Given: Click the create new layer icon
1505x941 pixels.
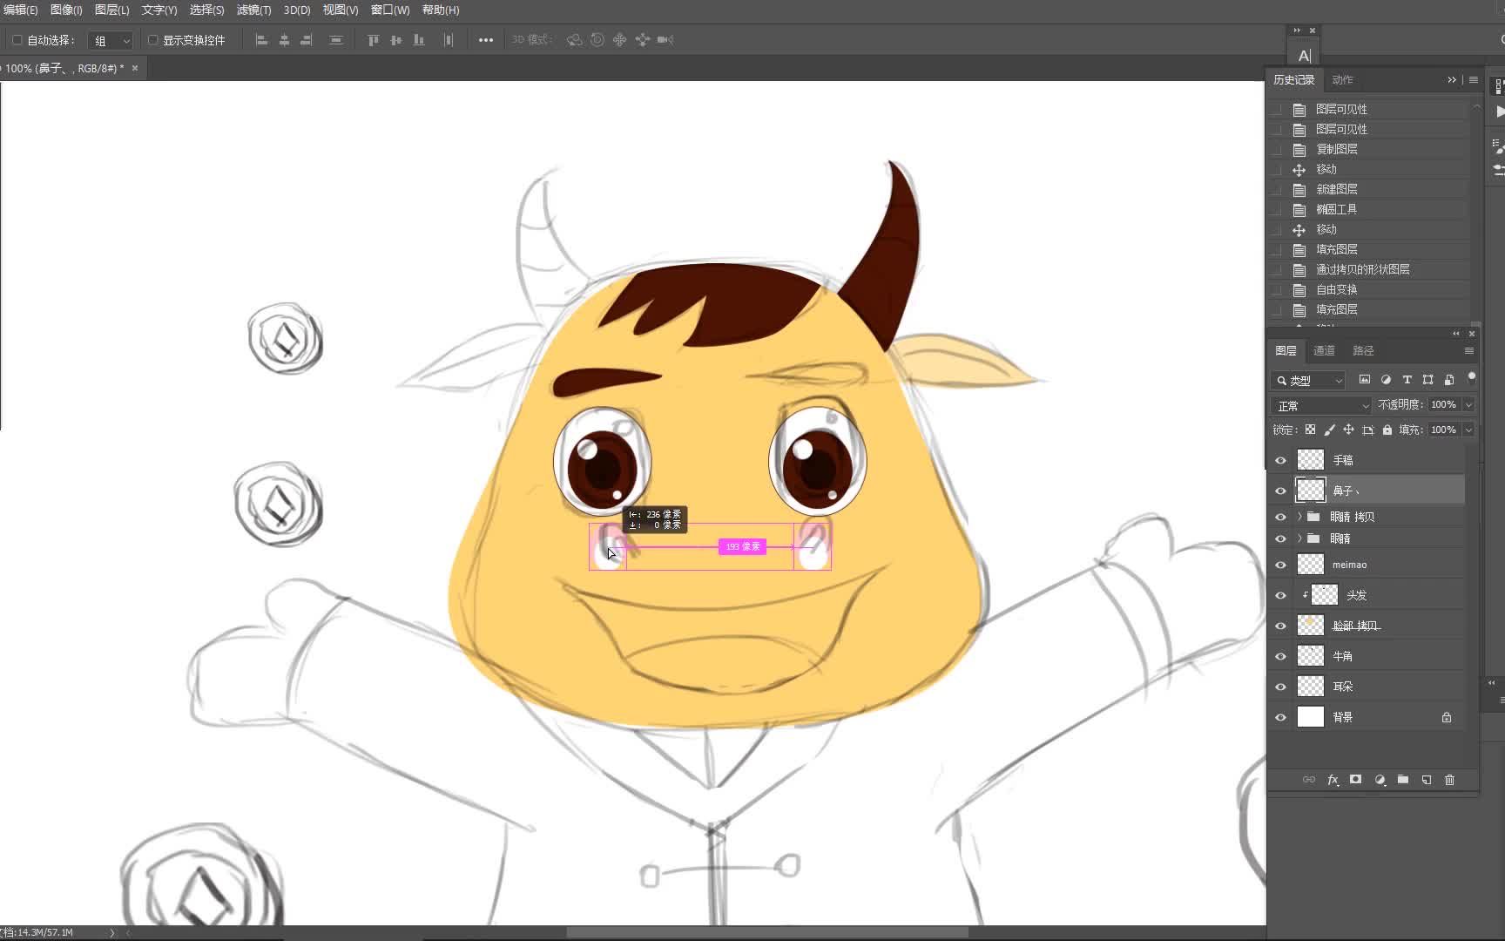Looking at the screenshot, I should coord(1426,780).
